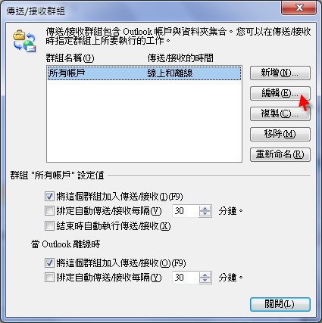This screenshot has width=322, height=323.
Task: Close the dialog with the X button
Action: click(299, 8)
